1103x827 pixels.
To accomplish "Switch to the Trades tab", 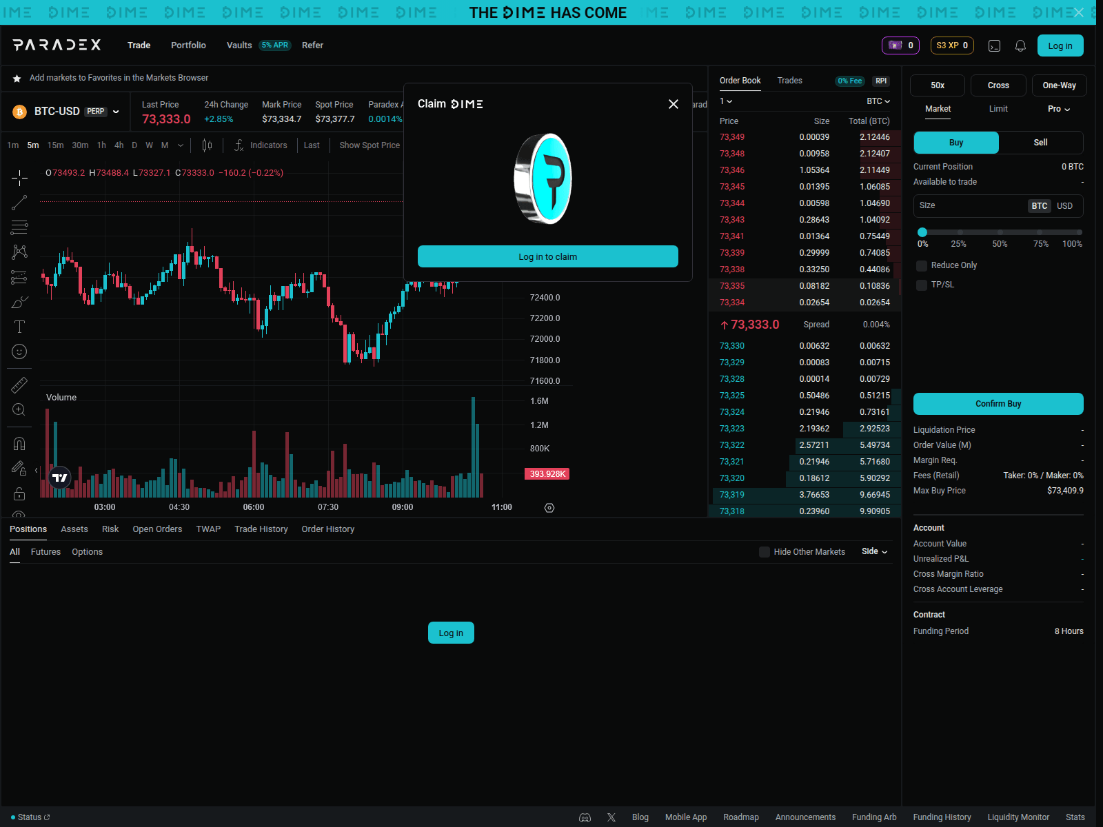I will [x=789, y=81].
